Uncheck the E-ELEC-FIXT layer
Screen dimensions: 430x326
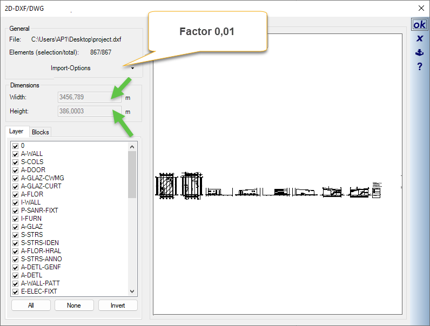[x=15, y=291]
